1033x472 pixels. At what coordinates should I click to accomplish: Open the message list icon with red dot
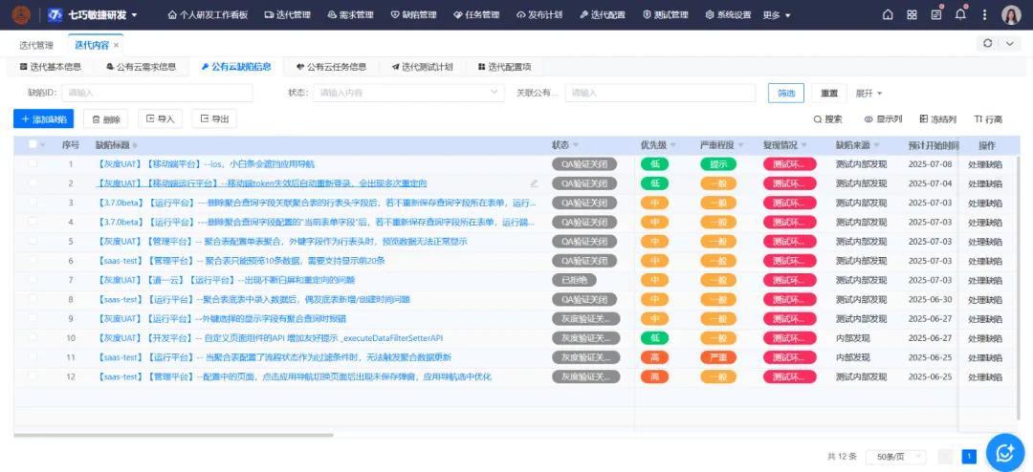[x=935, y=15]
